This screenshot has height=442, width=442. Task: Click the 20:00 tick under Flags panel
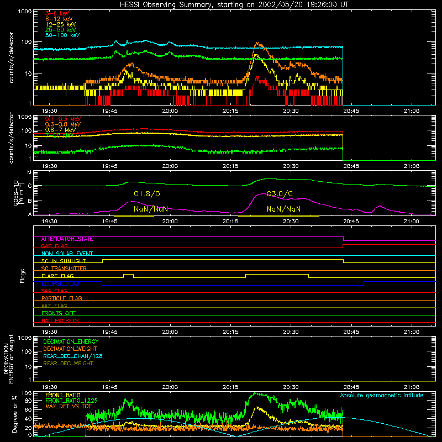(170, 332)
